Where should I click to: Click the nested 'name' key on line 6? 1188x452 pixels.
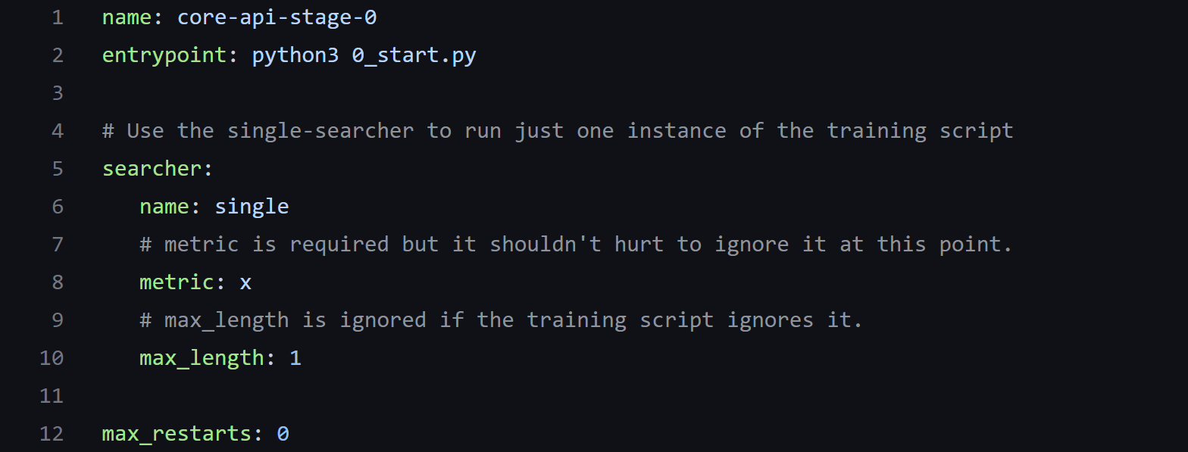(164, 207)
